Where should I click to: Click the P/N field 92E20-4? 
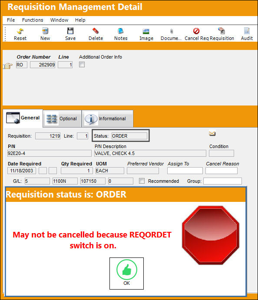tap(50, 153)
